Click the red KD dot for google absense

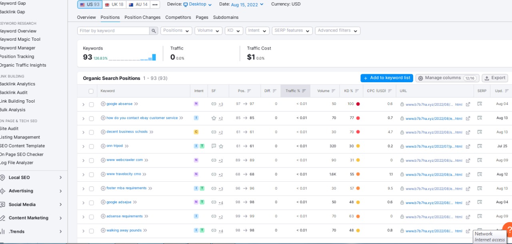pos(358,104)
